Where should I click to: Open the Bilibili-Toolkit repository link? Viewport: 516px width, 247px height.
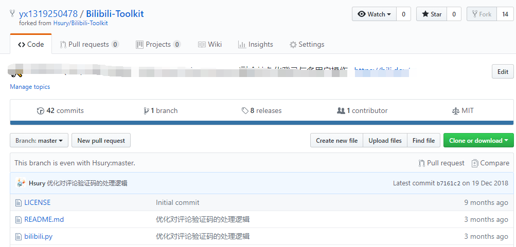click(115, 14)
